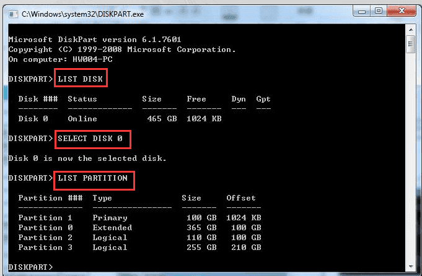Click the Free column header

[196, 99]
